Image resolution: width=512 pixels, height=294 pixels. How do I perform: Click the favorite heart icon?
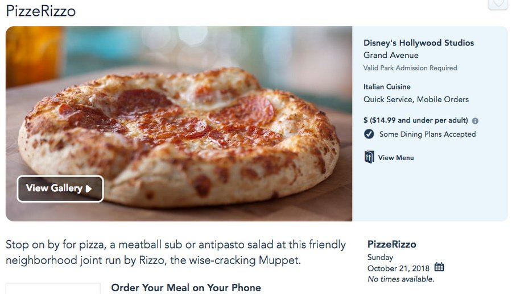pyautogui.click(x=498, y=3)
